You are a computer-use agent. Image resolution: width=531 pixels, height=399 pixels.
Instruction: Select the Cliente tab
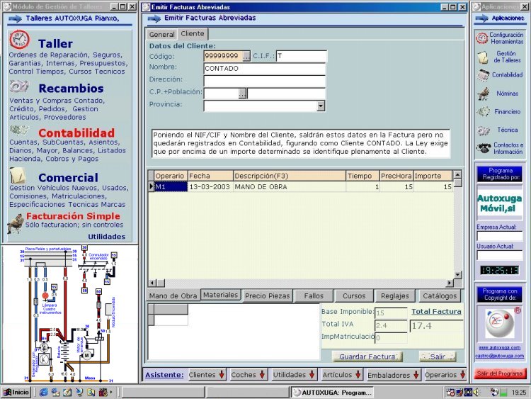[193, 33]
